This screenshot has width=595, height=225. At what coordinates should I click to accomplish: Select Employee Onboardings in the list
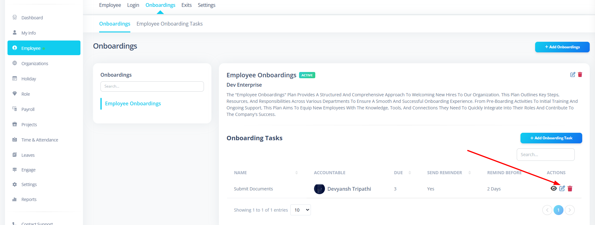(133, 103)
